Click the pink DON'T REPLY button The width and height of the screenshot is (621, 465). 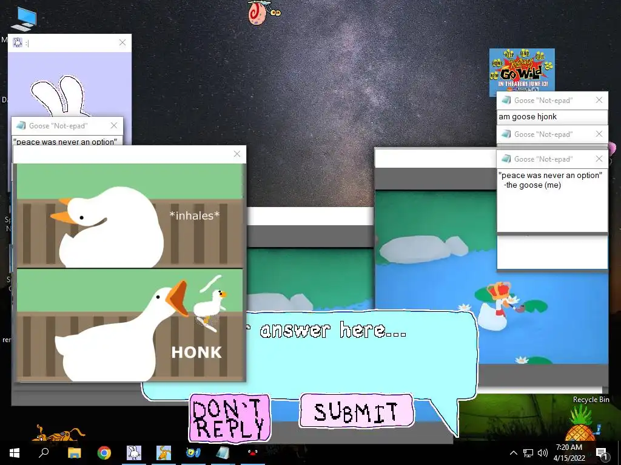tap(229, 418)
